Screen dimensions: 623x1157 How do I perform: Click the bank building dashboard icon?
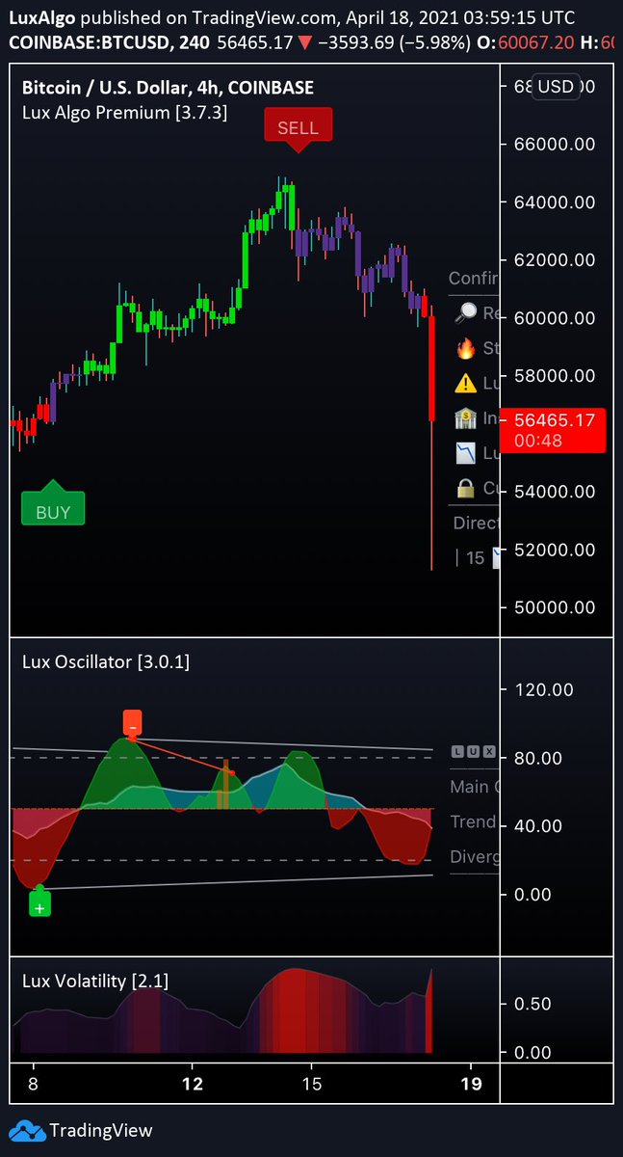tap(466, 417)
